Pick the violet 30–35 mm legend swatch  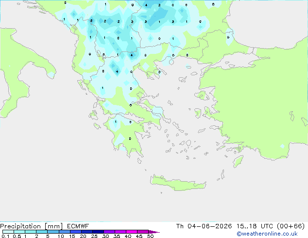pos(109,232)
